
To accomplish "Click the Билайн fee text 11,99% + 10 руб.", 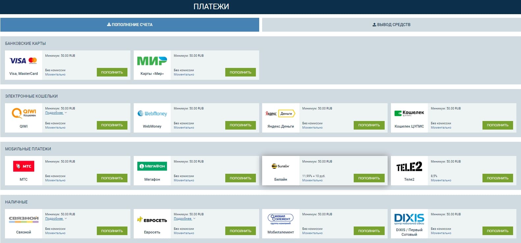I will coord(314,176).
